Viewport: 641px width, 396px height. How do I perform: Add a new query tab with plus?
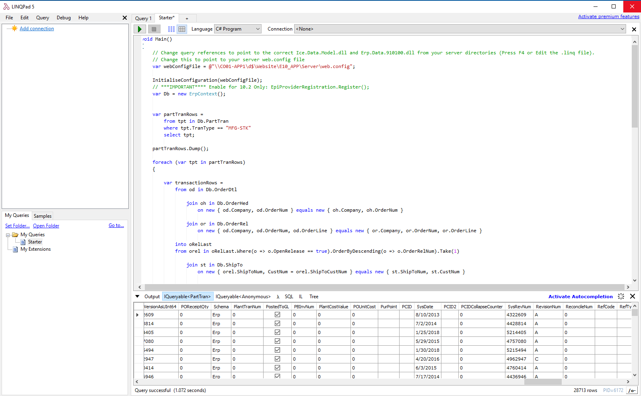pos(187,19)
